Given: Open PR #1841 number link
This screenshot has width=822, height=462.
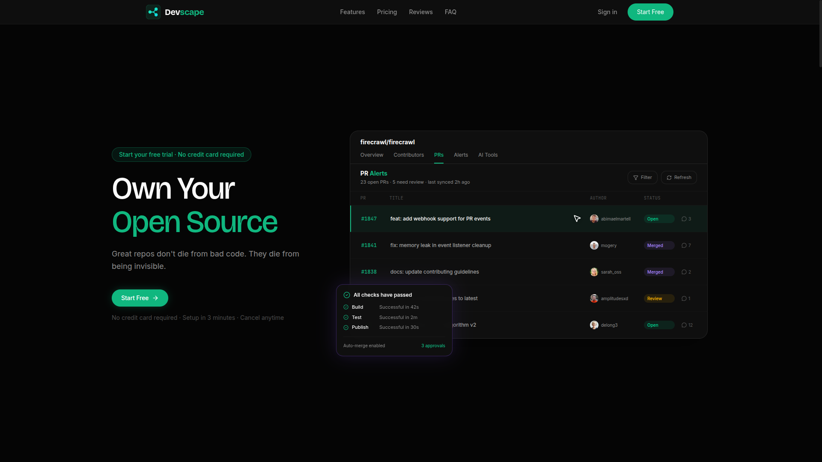Looking at the screenshot, I should point(369,245).
